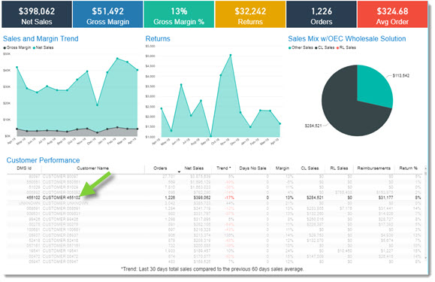Sort by the Days No Sale column header
The height and width of the screenshot is (282, 435).
click(x=252, y=168)
